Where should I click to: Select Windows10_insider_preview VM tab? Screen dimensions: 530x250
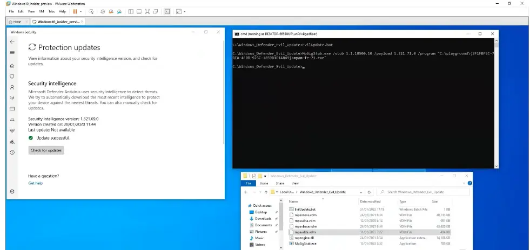pyautogui.click(x=57, y=22)
